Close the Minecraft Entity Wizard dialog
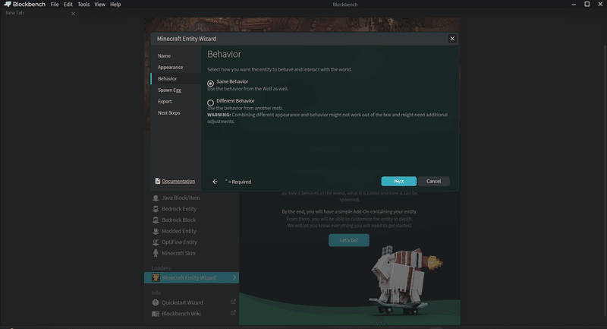The height and width of the screenshot is (329, 607). (451, 38)
